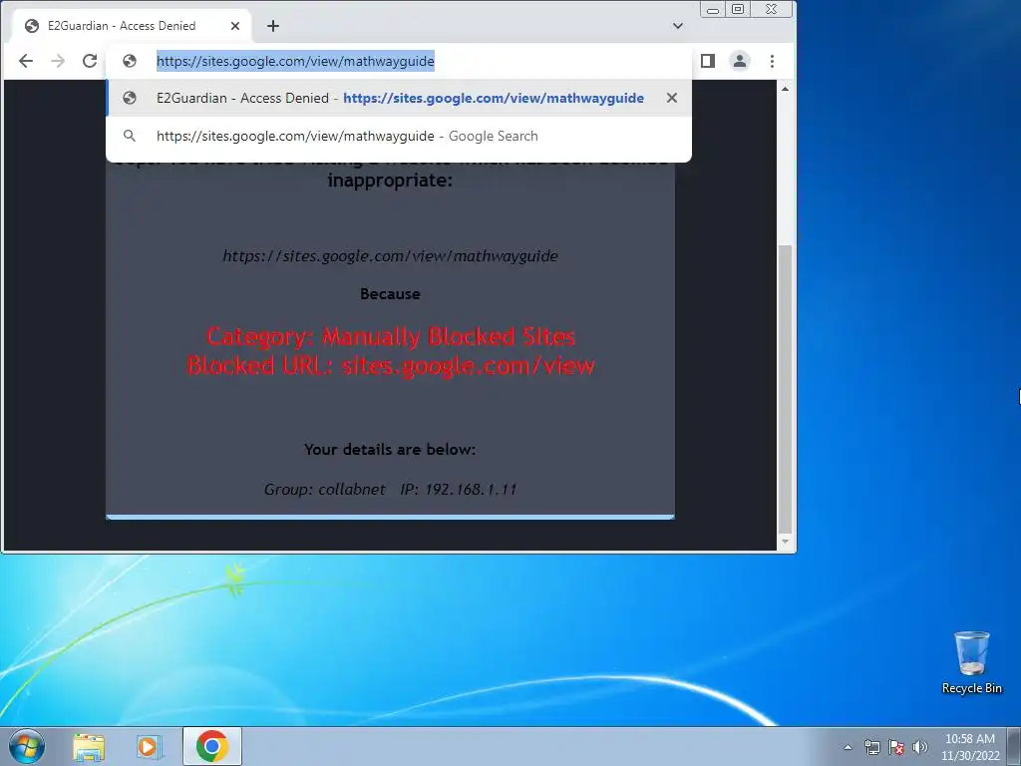
Task: Go back to previous page
Action: click(26, 61)
